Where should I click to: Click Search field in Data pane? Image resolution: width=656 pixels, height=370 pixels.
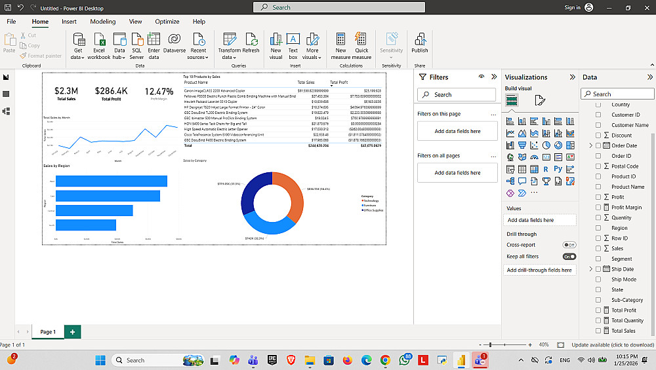pos(617,94)
